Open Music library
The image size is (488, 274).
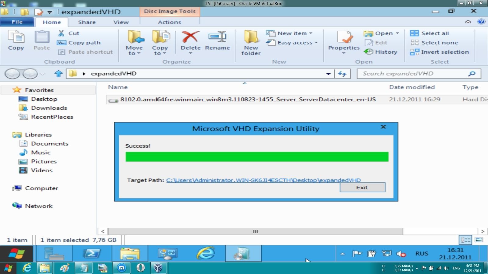(x=41, y=152)
